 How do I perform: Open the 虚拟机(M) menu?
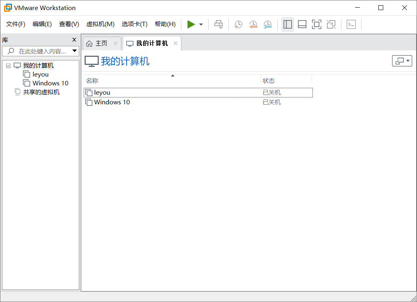(x=100, y=24)
